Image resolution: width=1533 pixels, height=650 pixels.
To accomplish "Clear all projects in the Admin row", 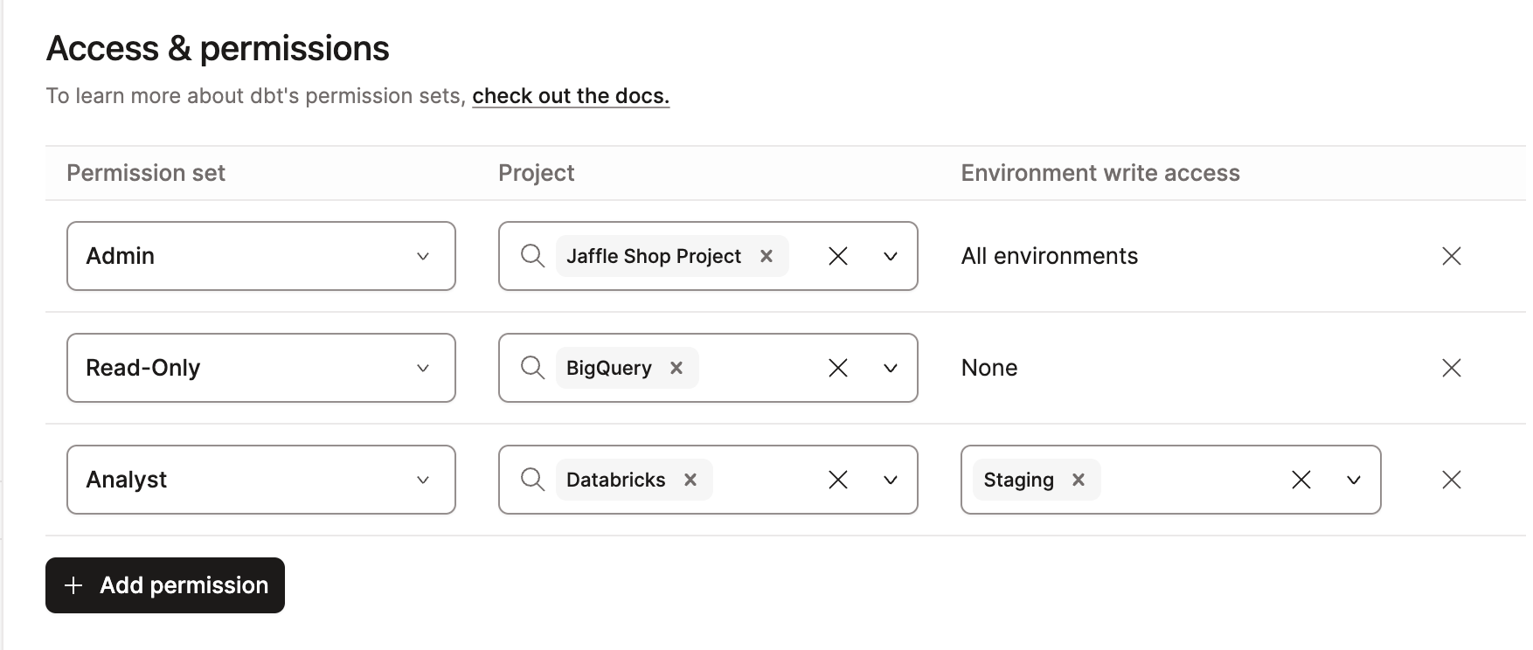I will pos(838,256).
